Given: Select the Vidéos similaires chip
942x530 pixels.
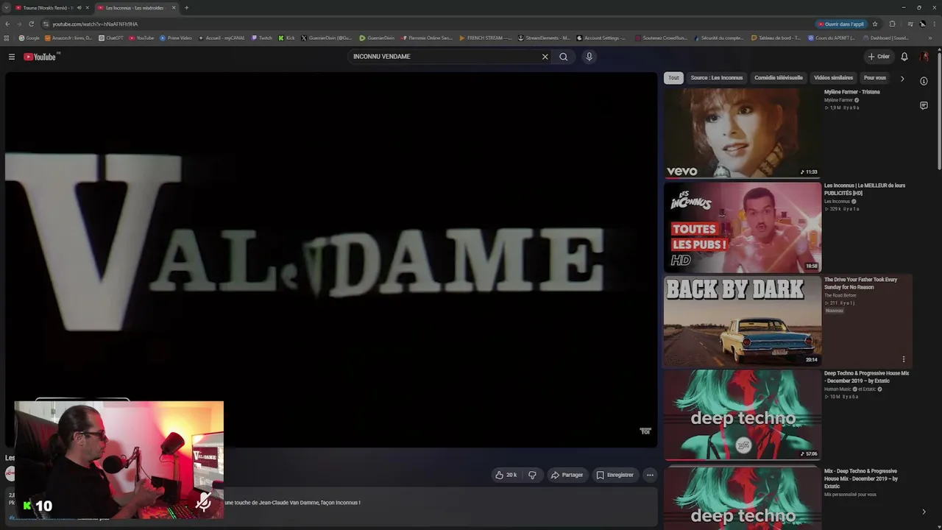Looking at the screenshot, I should pos(833,78).
